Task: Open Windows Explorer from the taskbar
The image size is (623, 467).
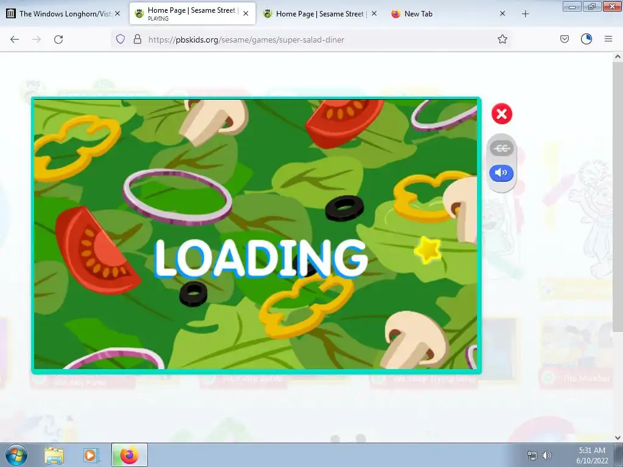Action: pos(54,455)
